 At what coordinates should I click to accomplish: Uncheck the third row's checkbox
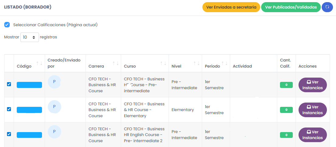click(x=9, y=134)
